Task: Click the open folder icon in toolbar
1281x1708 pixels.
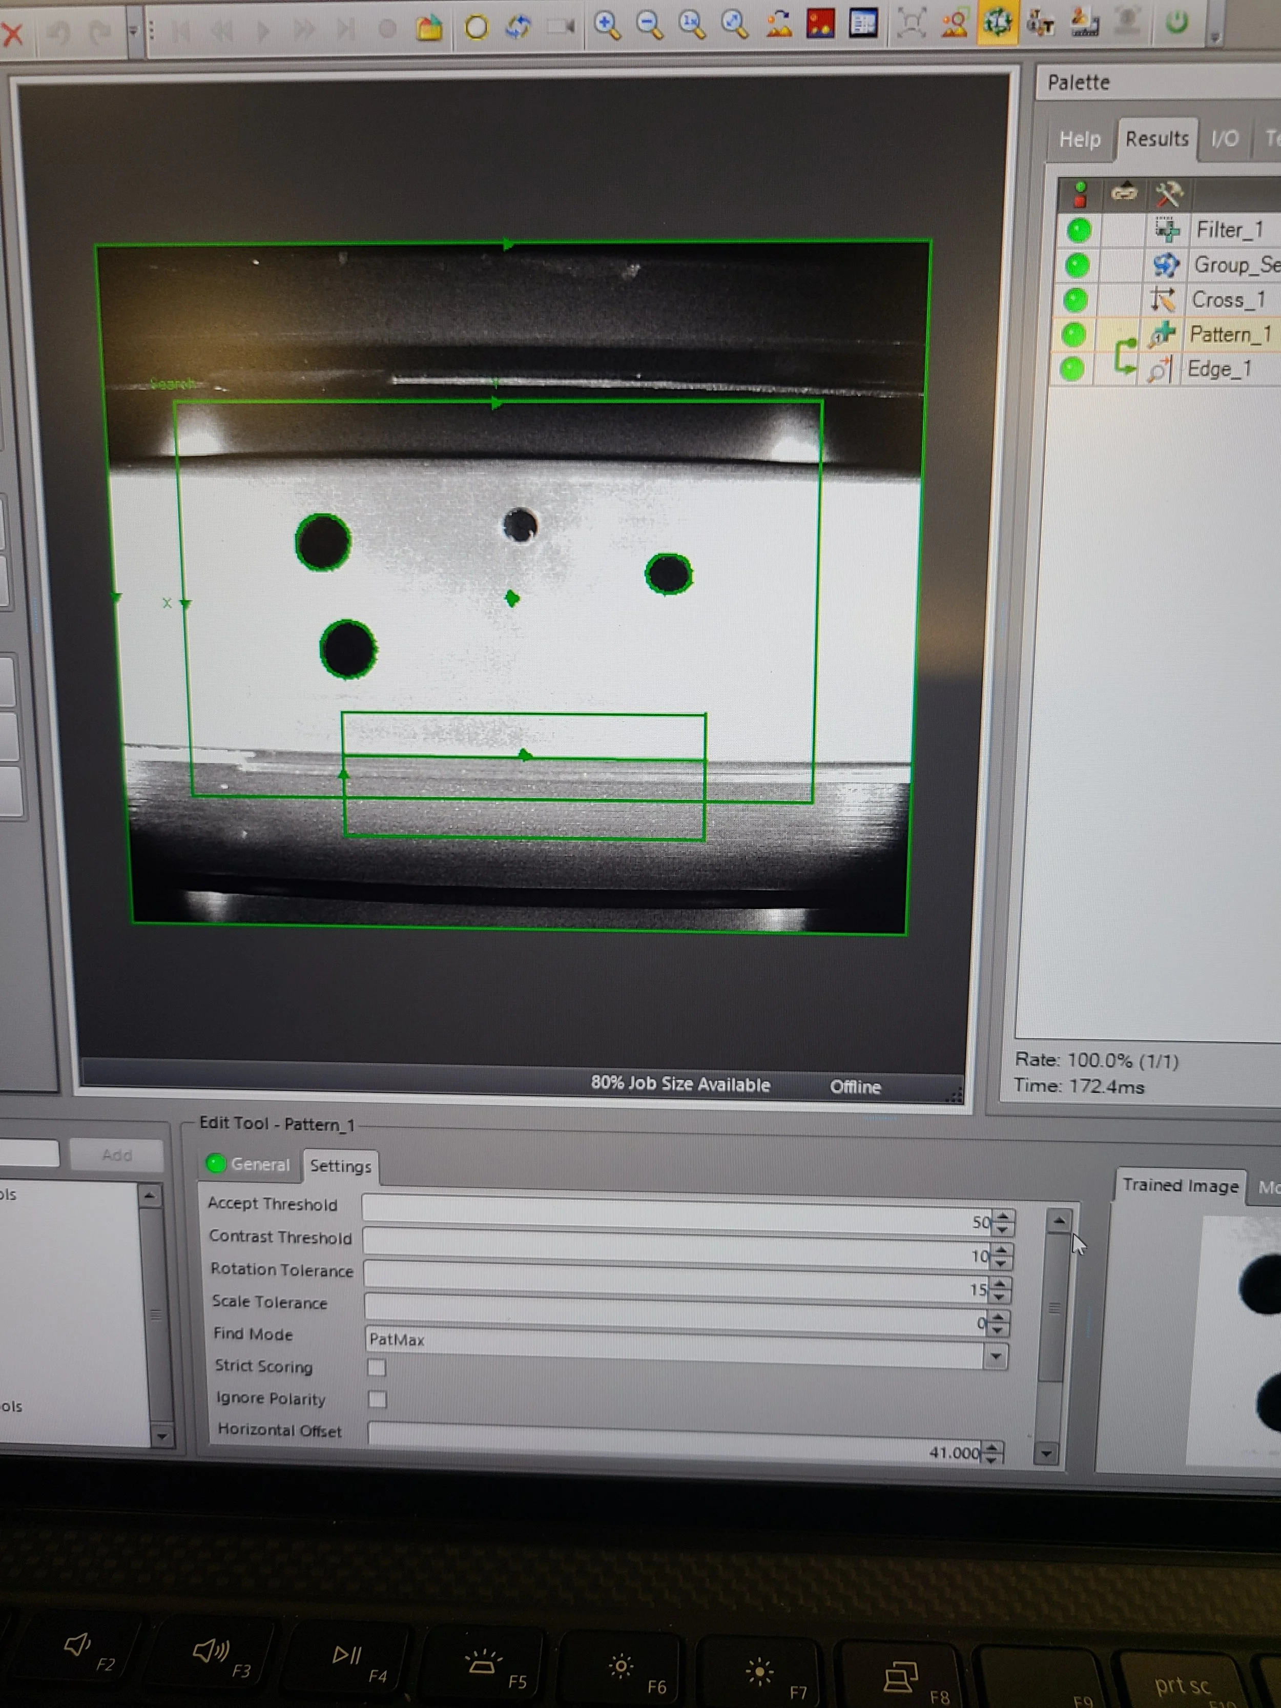Action: (x=429, y=29)
